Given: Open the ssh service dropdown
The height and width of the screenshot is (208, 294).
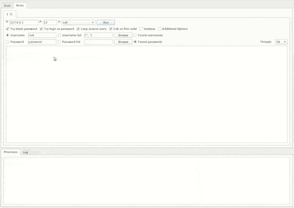Looking at the screenshot, I should (78, 22).
